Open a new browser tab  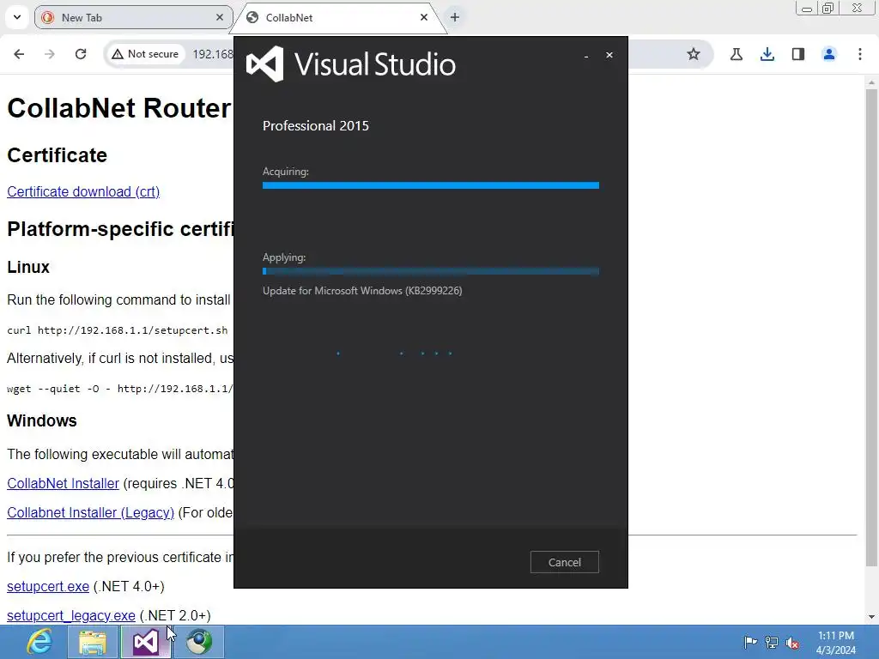pos(455,17)
